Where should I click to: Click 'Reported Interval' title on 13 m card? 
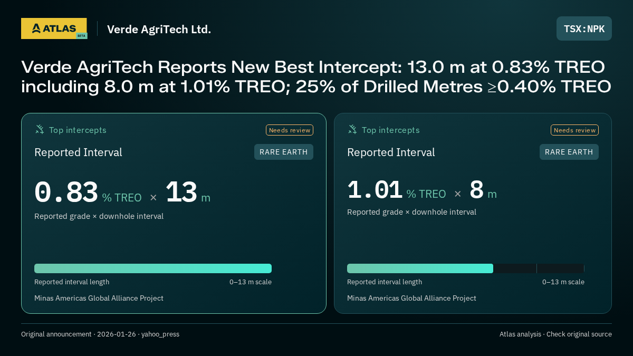[78, 152]
